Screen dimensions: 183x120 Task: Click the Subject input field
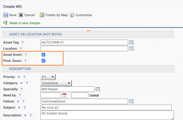point(106,107)
